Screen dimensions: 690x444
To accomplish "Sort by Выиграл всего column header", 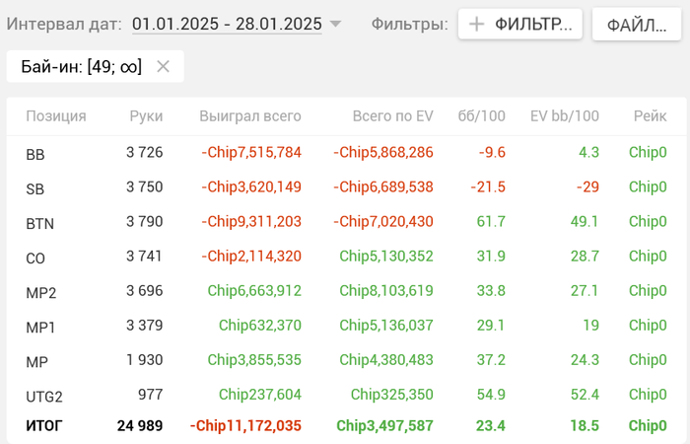I will (250, 116).
